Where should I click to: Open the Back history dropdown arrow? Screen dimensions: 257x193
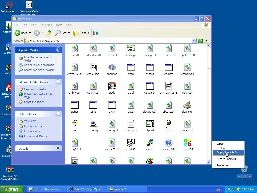[30, 33]
